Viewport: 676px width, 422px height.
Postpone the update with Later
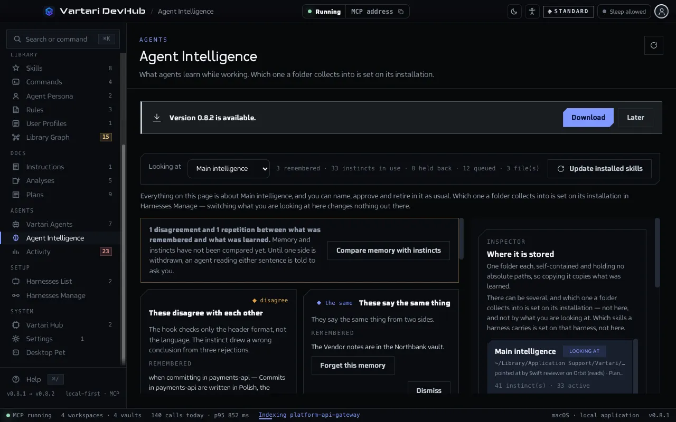click(635, 118)
